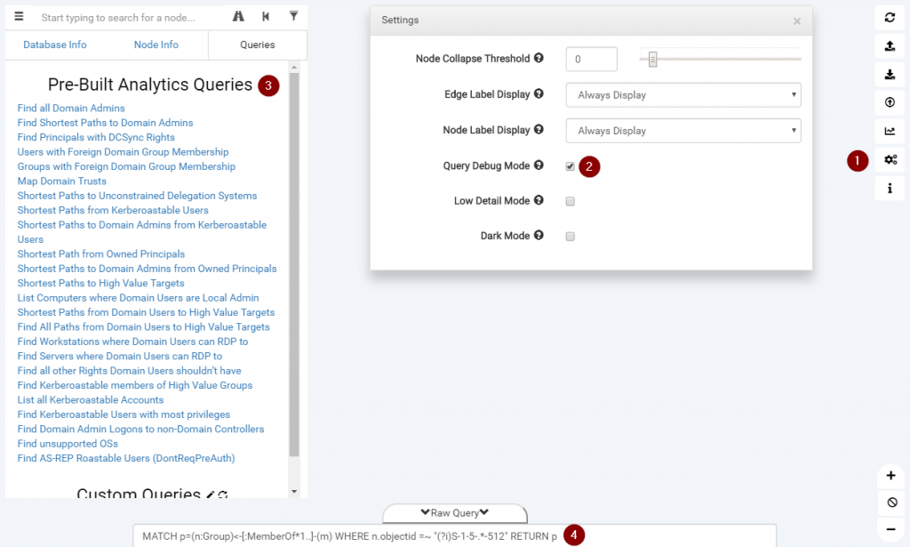Open the Node Label Display dropdown
The image size is (910, 547).
pos(683,131)
